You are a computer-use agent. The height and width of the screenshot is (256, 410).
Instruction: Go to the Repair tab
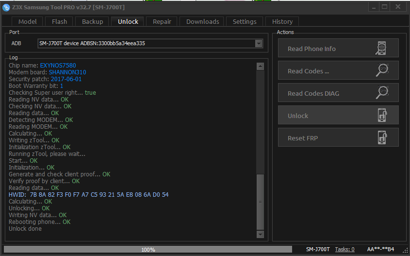[x=162, y=21]
